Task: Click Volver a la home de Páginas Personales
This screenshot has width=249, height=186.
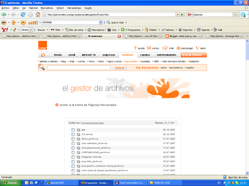Action: click(x=88, y=105)
